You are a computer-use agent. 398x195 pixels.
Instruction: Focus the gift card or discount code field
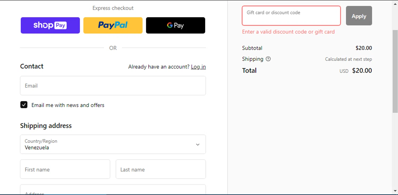(x=291, y=16)
